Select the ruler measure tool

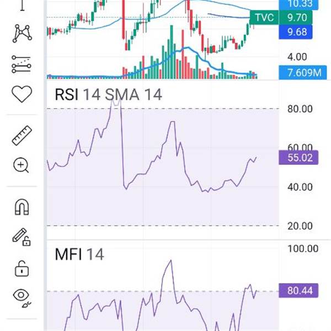click(22, 136)
